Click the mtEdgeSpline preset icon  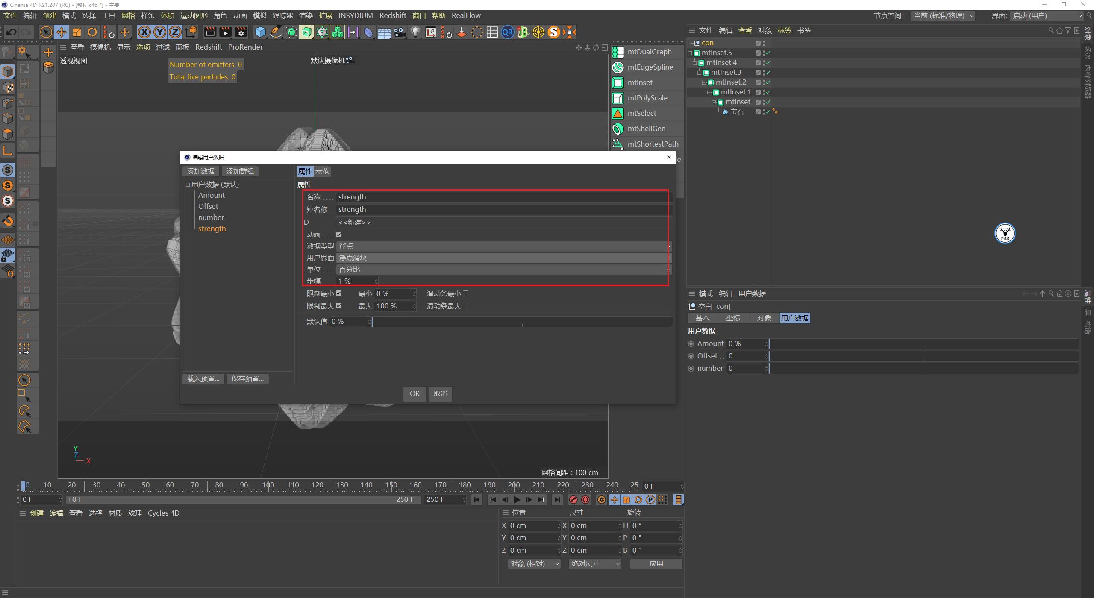618,67
